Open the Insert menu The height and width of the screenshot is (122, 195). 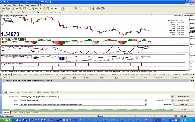point(15,5)
